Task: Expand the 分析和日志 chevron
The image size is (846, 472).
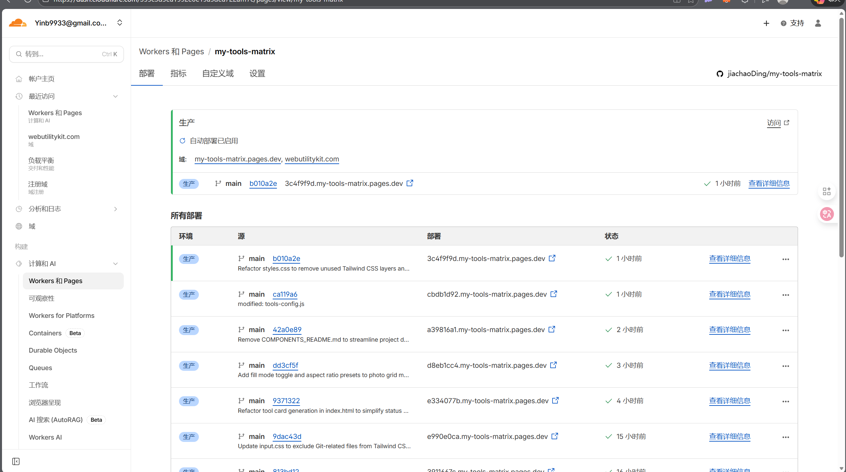Action: 115,209
